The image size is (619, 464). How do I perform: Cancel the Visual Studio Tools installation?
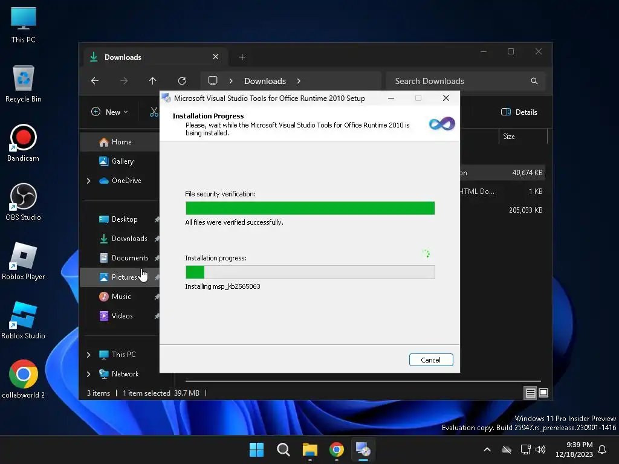click(x=430, y=360)
